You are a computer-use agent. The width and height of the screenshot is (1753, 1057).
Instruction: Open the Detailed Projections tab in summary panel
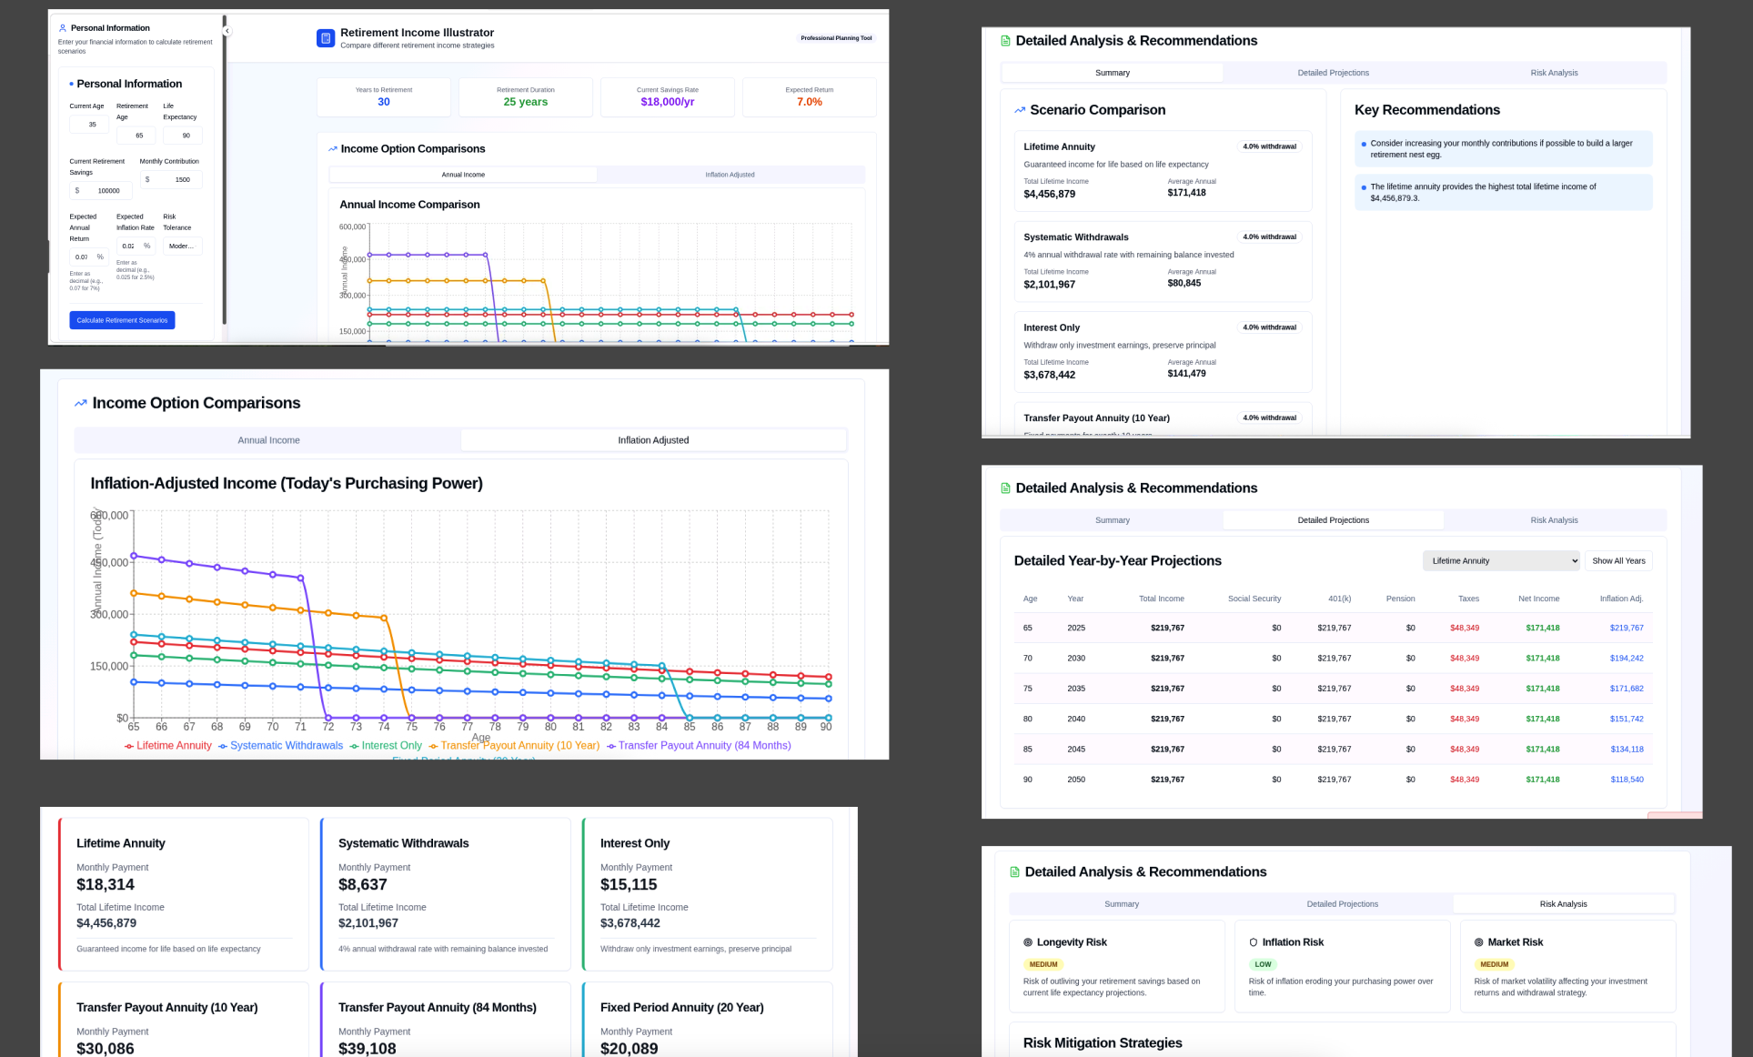1333,73
